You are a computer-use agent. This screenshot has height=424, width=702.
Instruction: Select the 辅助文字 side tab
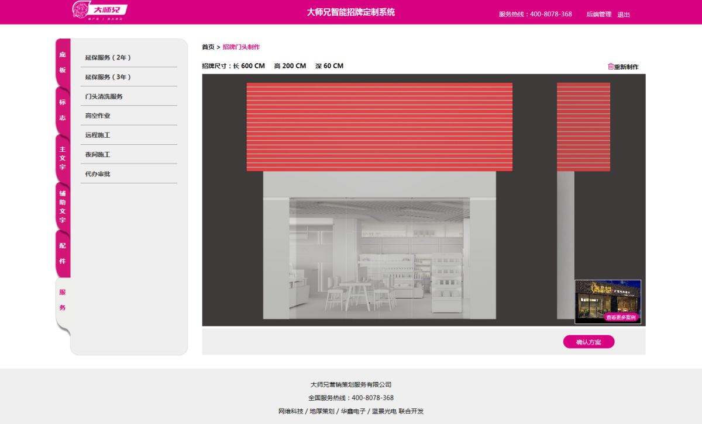click(63, 206)
